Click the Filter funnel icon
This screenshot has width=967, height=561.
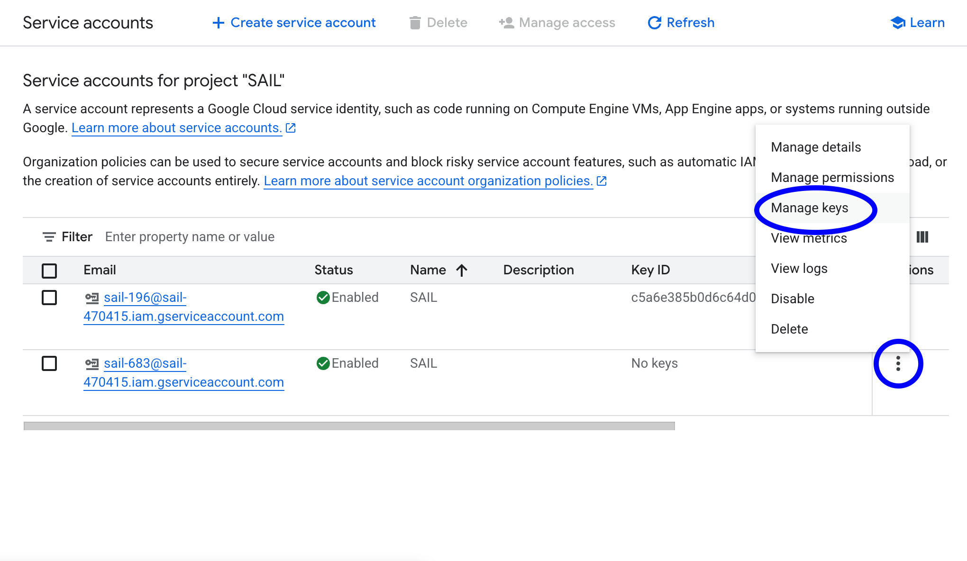point(49,236)
